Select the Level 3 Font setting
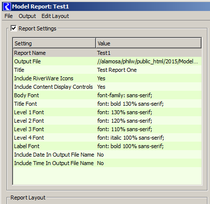Screen dimensions: 210x204 (29, 129)
